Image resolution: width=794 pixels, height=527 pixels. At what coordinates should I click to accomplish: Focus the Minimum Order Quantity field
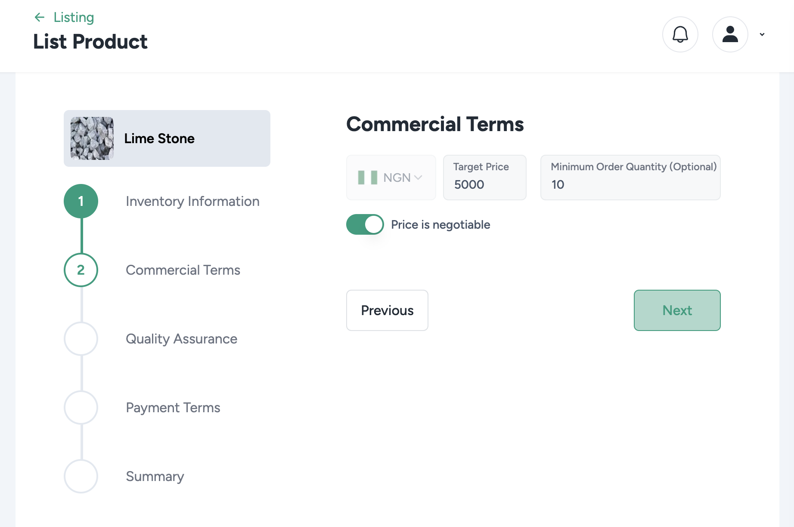[630, 184]
